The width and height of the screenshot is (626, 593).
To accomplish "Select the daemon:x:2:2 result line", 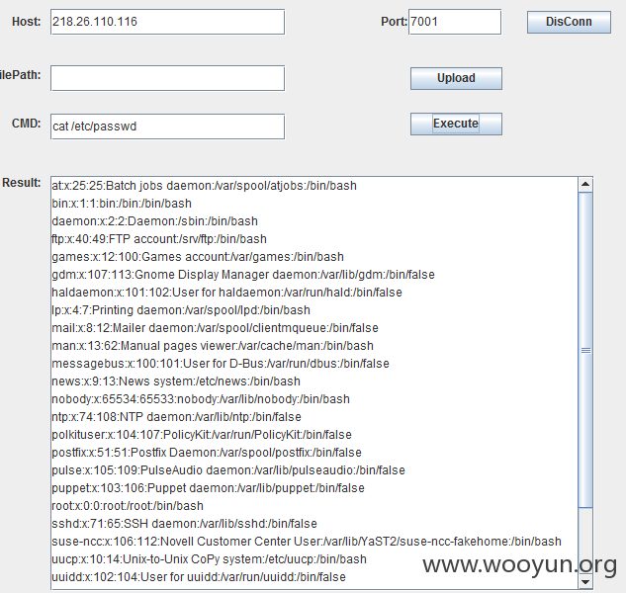I will click(154, 221).
